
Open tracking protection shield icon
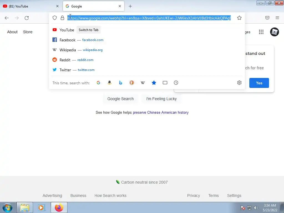pyautogui.click(x=55, y=18)
